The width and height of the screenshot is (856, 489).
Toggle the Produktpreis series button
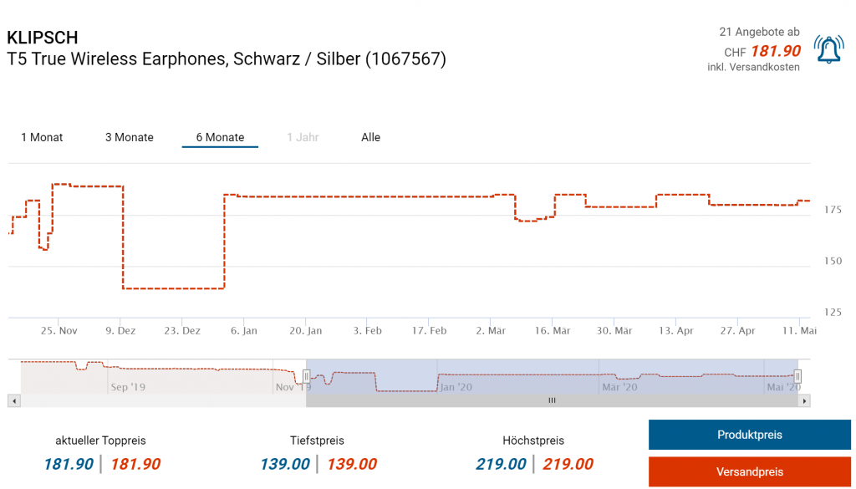[749, 435]
